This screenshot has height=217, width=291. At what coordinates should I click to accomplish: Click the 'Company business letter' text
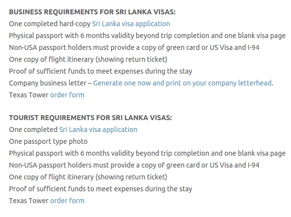pyautogui.click(x=48, y=83)
